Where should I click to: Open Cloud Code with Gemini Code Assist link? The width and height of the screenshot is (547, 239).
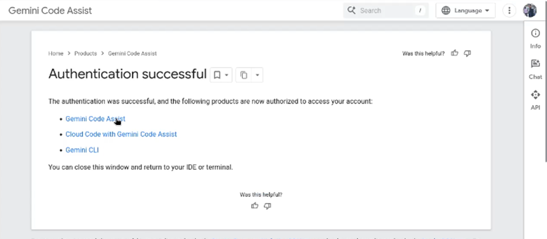click(121, 134)
